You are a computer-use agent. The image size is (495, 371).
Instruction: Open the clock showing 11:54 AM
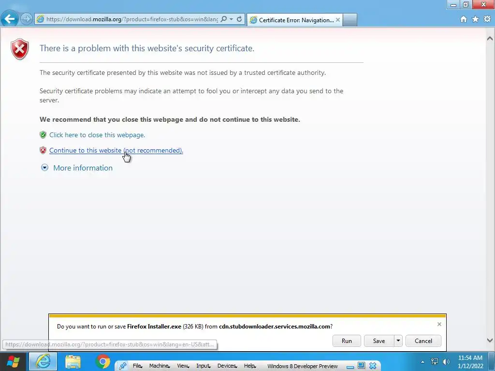[x=470, y=362]
